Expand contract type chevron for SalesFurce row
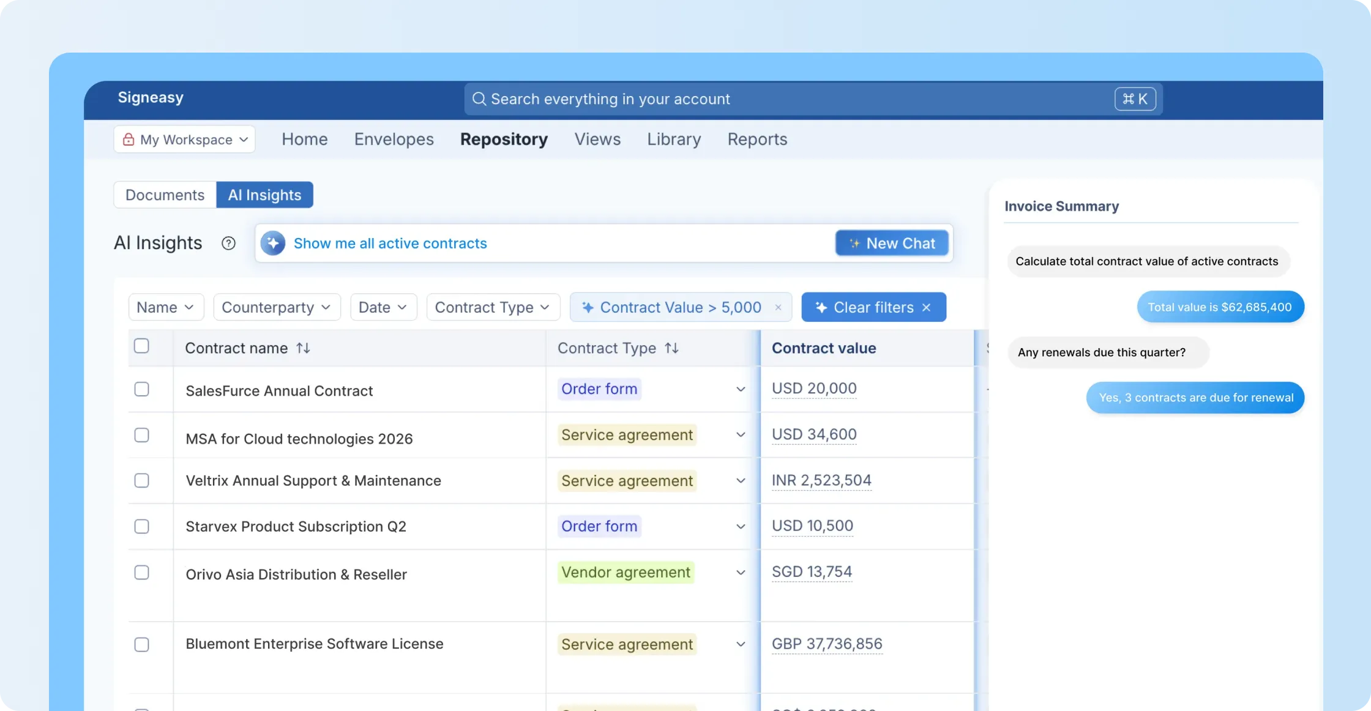 [x=741, y=389]
